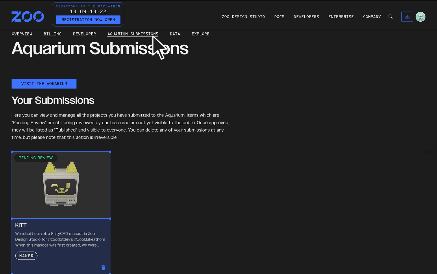Click the MAKER tag on the KITT card
The image size is (437, 274).
click(x=26, y=256)
